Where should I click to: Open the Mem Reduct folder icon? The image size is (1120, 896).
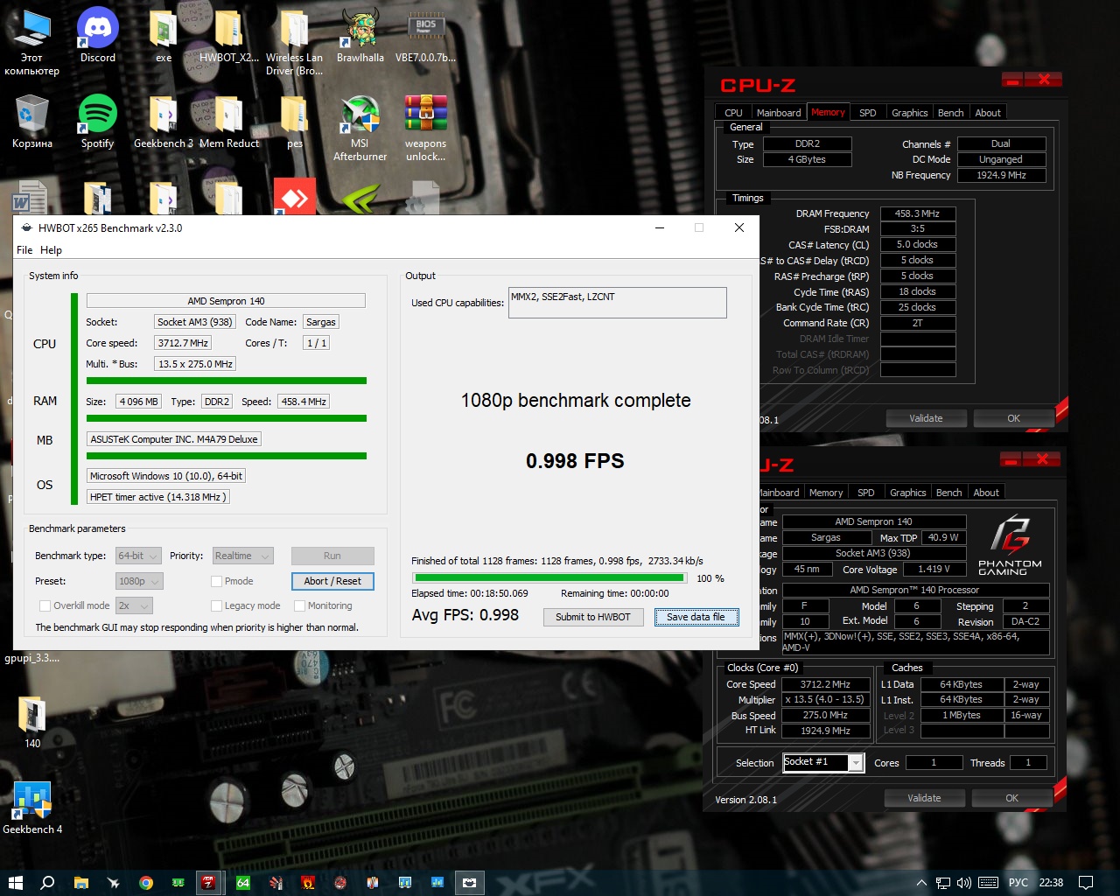point(229,122)
